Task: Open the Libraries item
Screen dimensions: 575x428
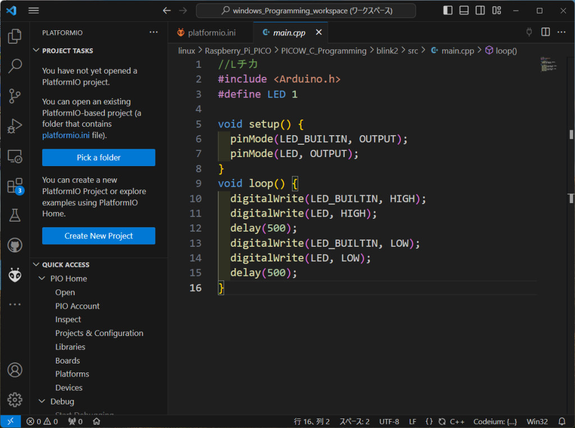Action: click(70, 347)
